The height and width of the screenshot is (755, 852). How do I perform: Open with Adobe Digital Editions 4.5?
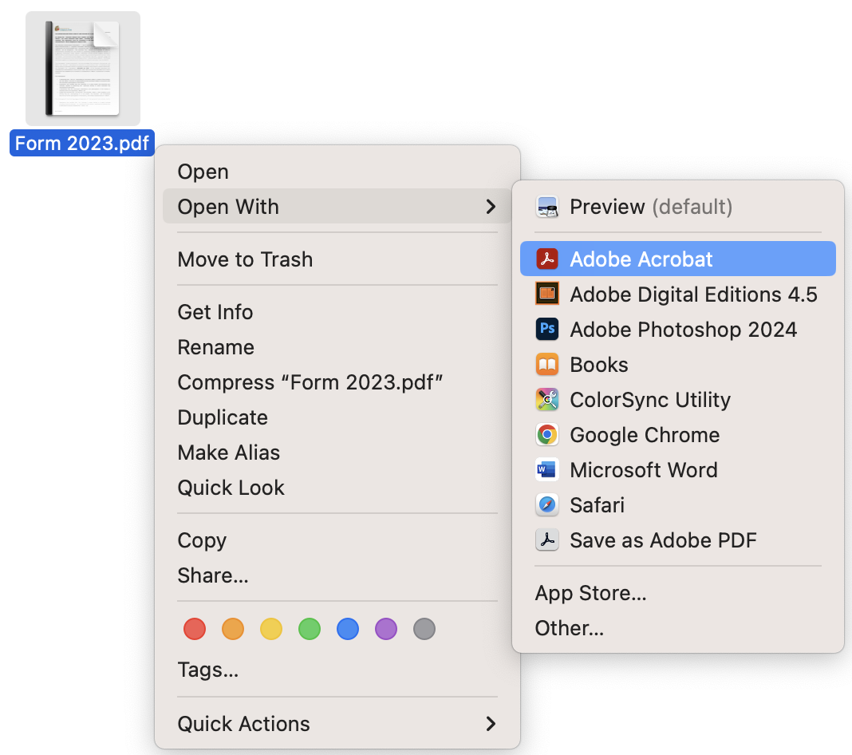coord(677,294)
